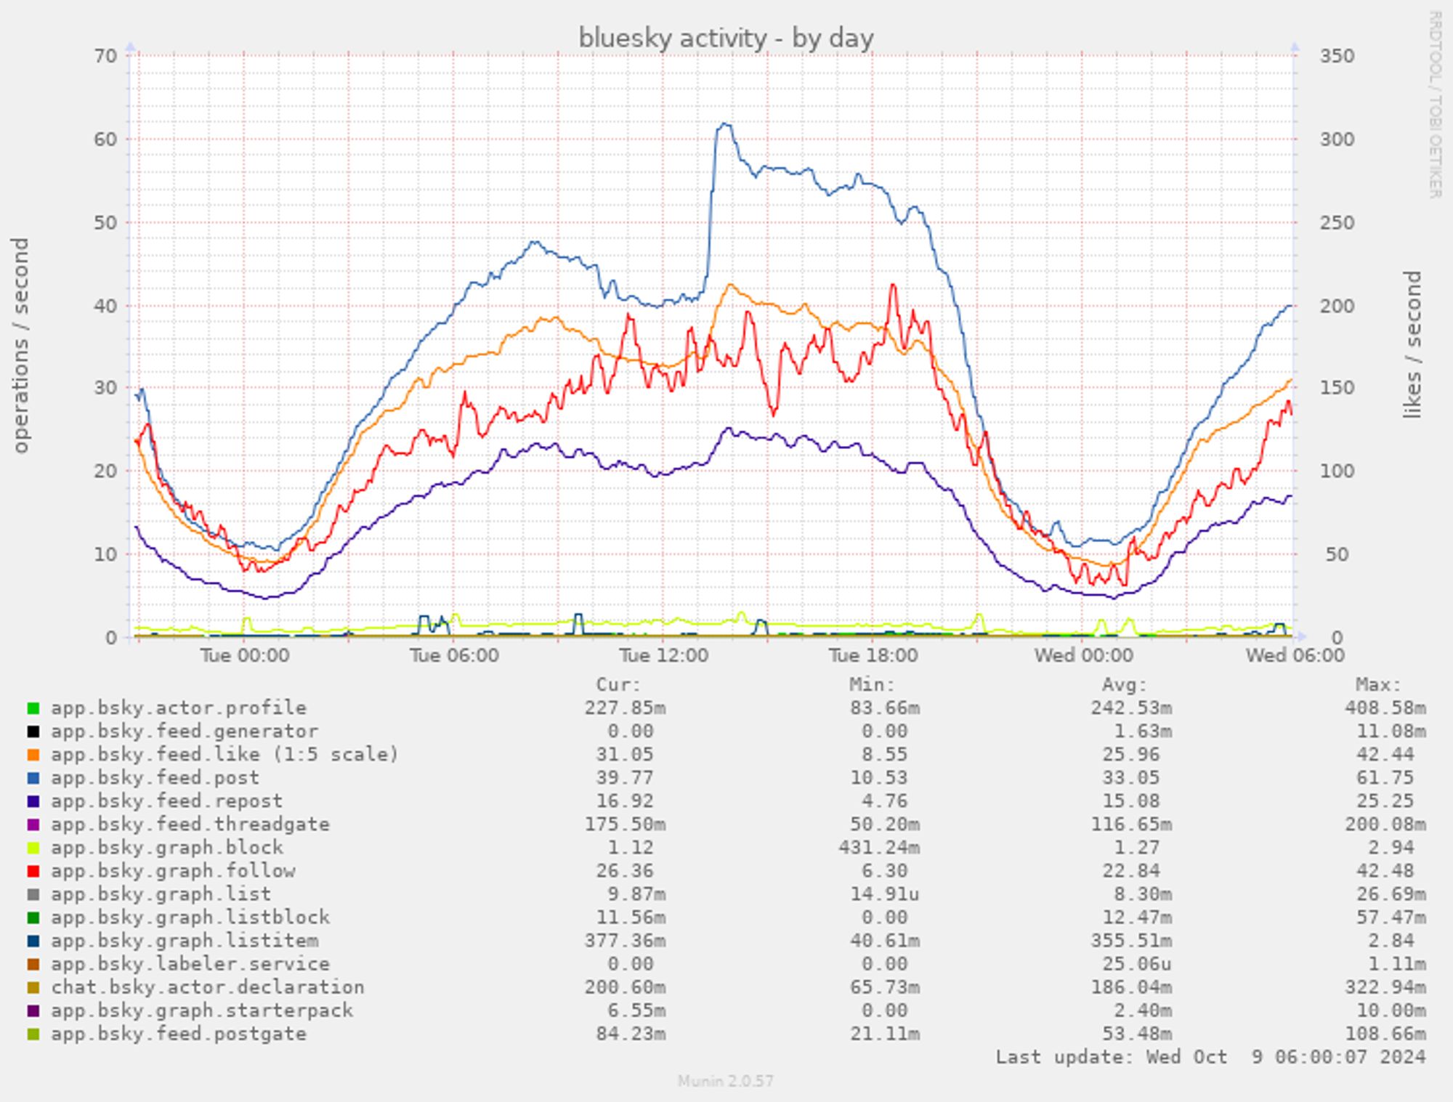Select the legend label app.bsky.feed.generator
Screen dimensions: 1453x1102
[x=185, y=731]
